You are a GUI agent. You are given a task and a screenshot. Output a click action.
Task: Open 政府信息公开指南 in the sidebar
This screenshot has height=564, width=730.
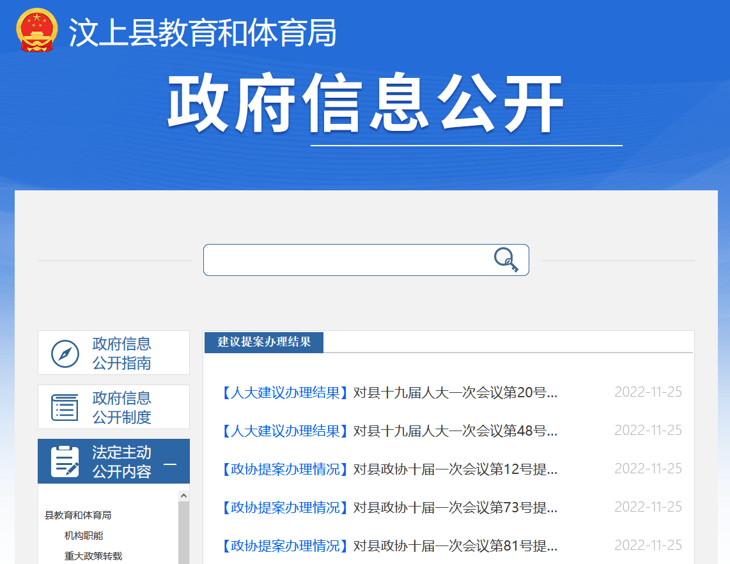coord(114,353)
